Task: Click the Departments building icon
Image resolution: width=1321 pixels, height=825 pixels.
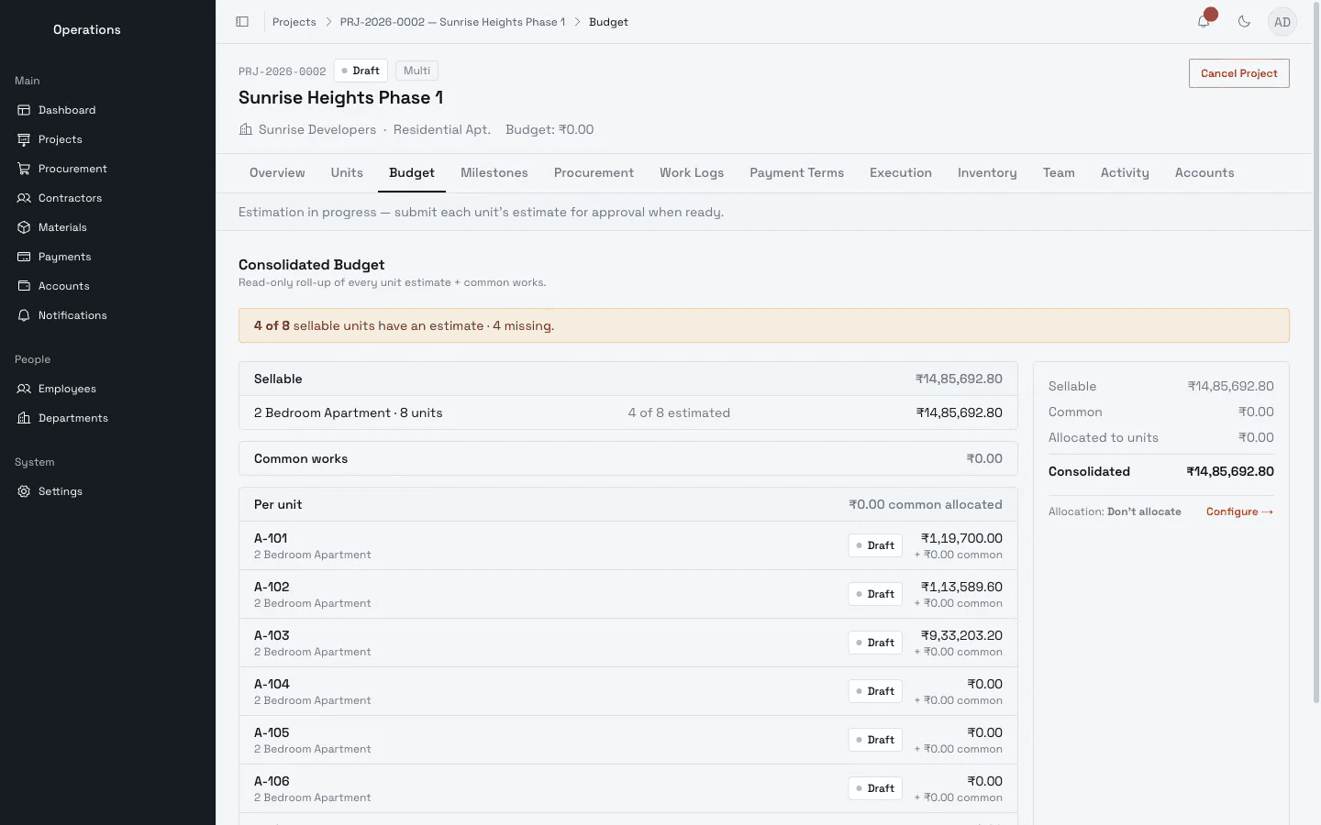Action: coord(24,418)
